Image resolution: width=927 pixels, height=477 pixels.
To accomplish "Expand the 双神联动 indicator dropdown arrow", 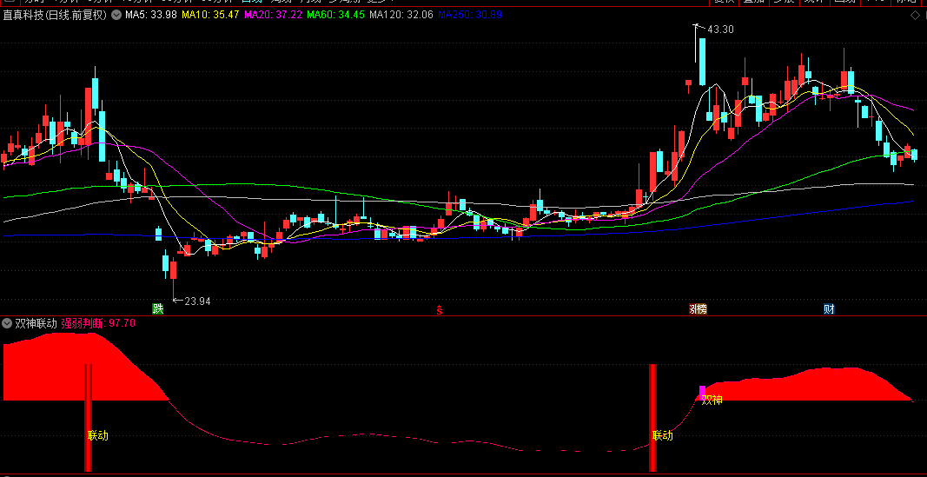I will (7, 323).
